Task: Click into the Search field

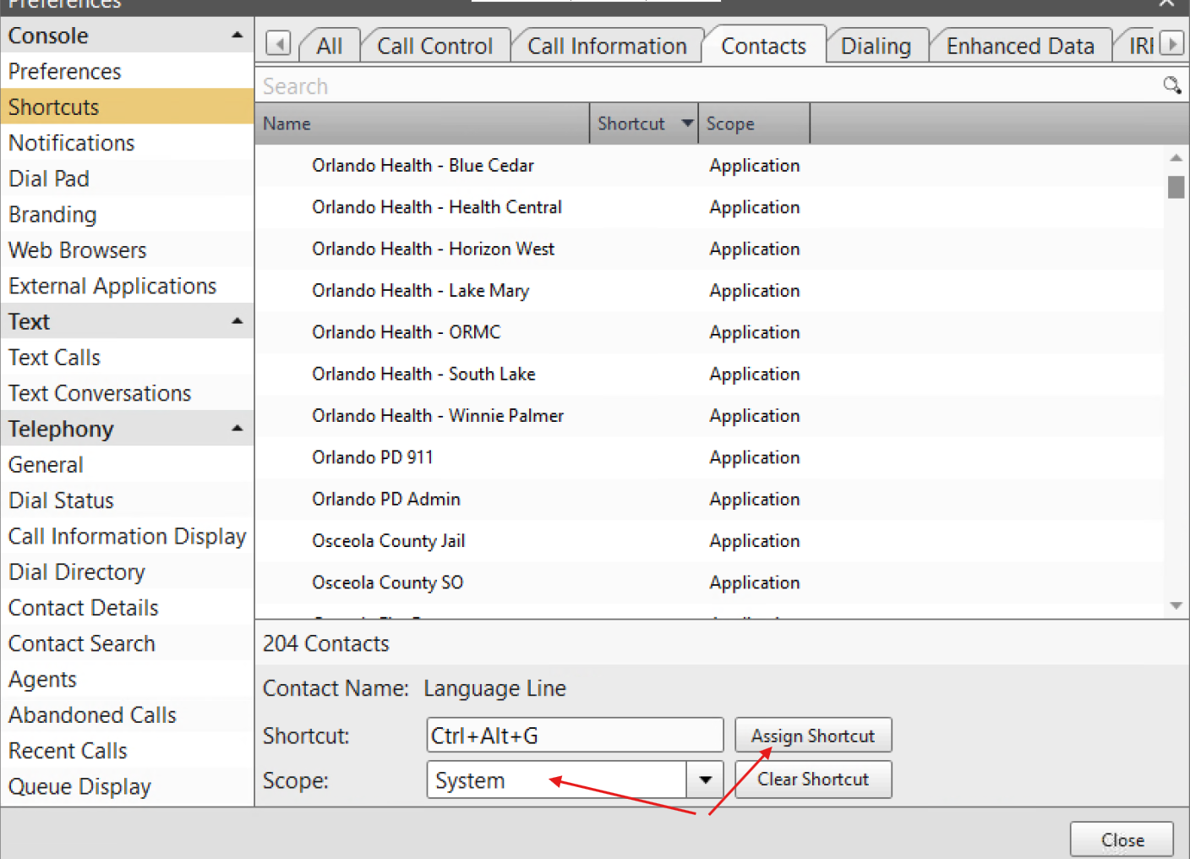Action: (708, 86)
